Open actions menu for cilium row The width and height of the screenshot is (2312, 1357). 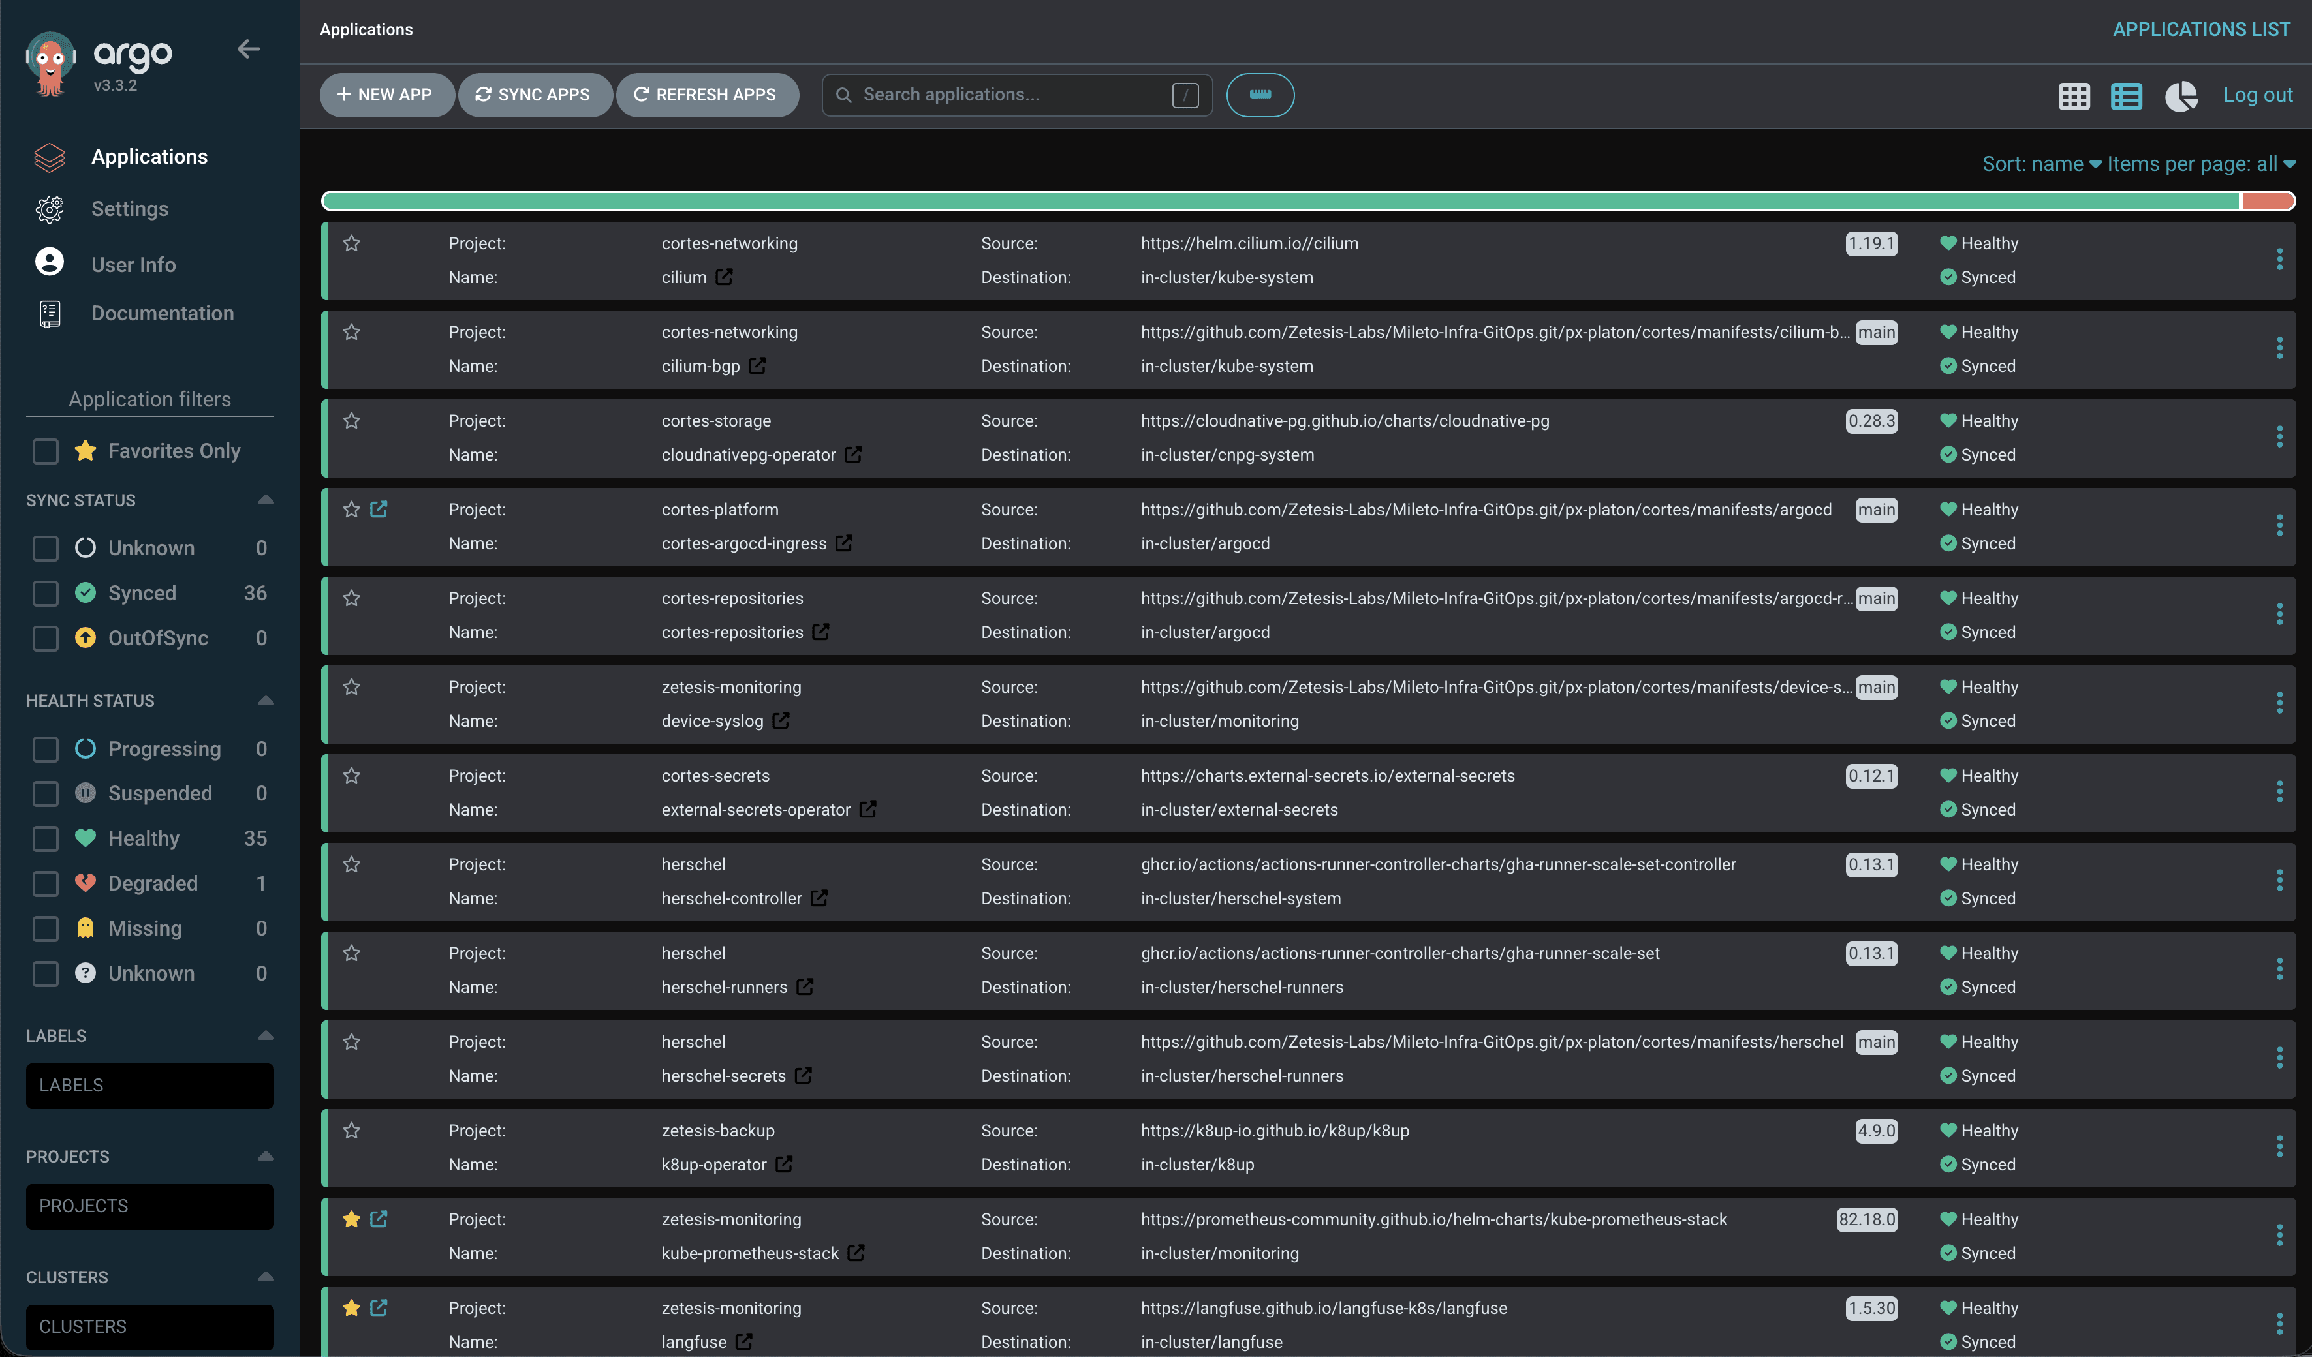point(2279,260)
